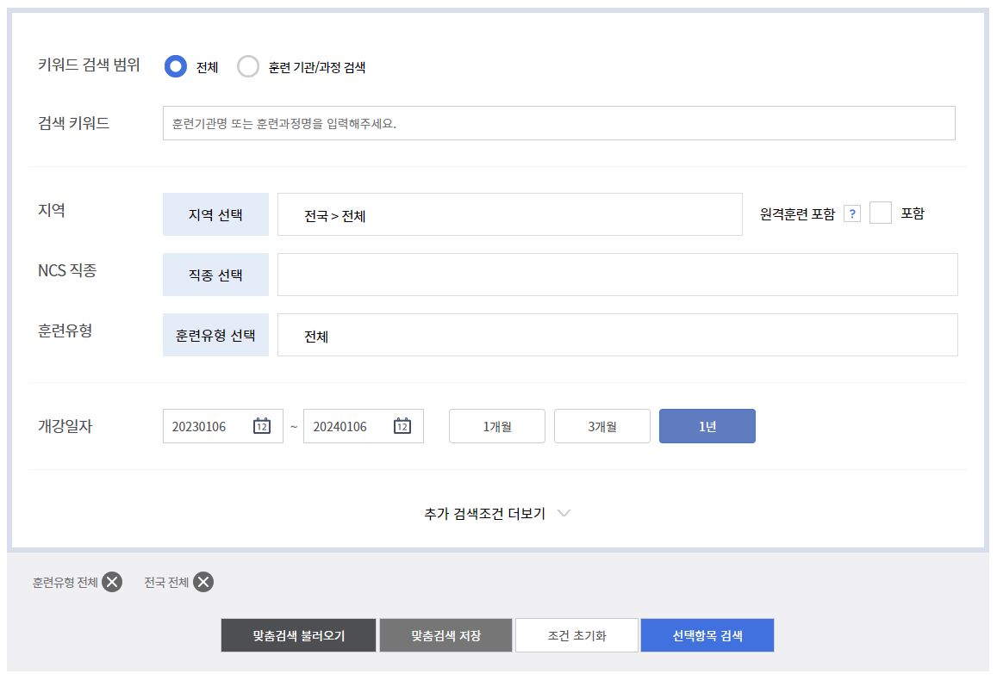Open the 직종 선택 NCS job picker

pos(215,274)
